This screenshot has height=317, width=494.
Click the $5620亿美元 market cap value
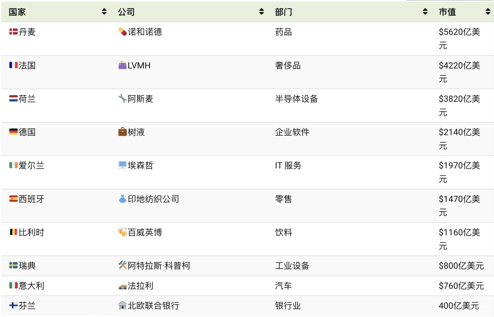pos(459,39)
